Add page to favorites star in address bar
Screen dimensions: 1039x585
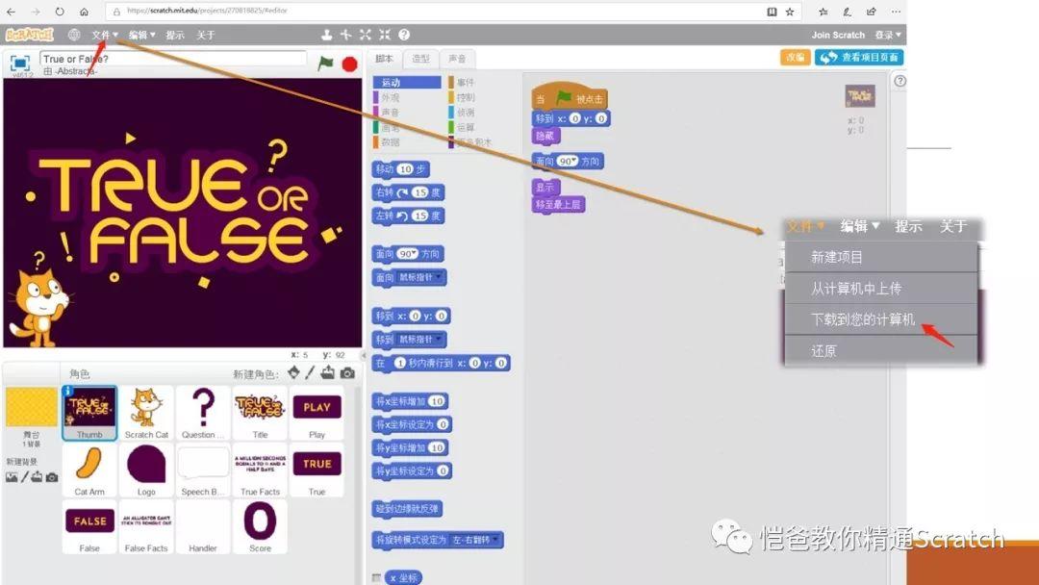point(790,12)
